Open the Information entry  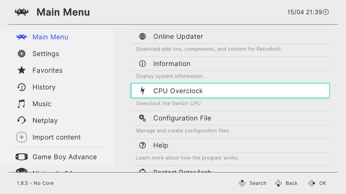click(230, 64)
